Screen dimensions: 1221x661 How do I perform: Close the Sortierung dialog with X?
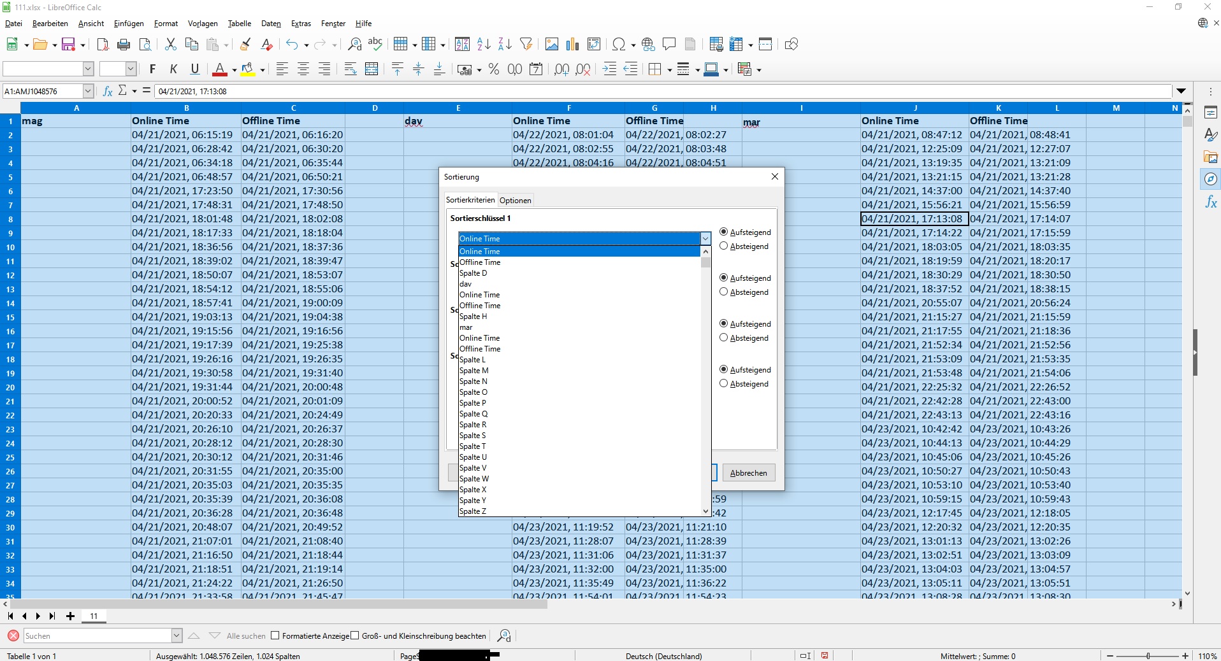pos(775,176)
